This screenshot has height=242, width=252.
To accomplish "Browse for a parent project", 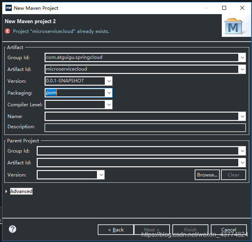I will point(207,175).
